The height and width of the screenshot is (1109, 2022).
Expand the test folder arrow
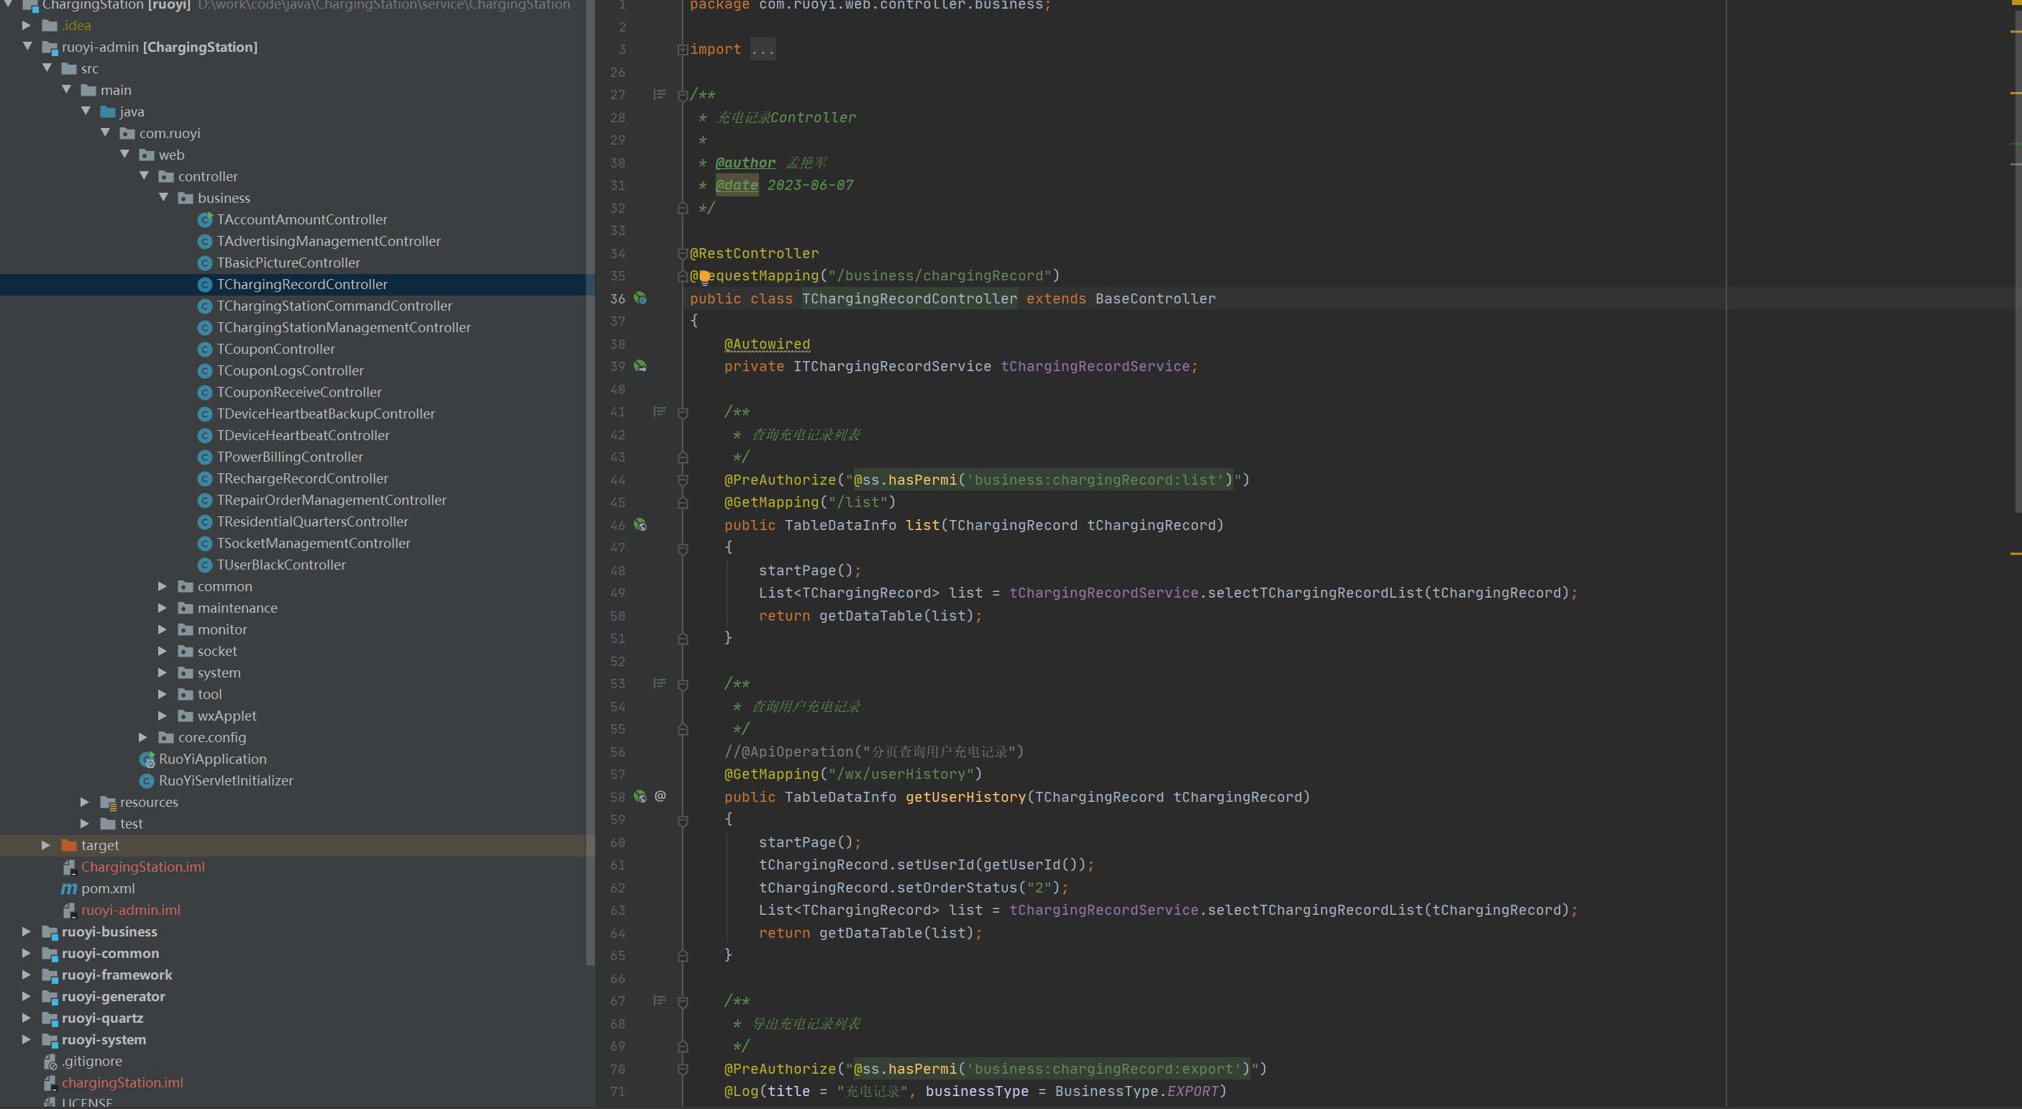85,823
